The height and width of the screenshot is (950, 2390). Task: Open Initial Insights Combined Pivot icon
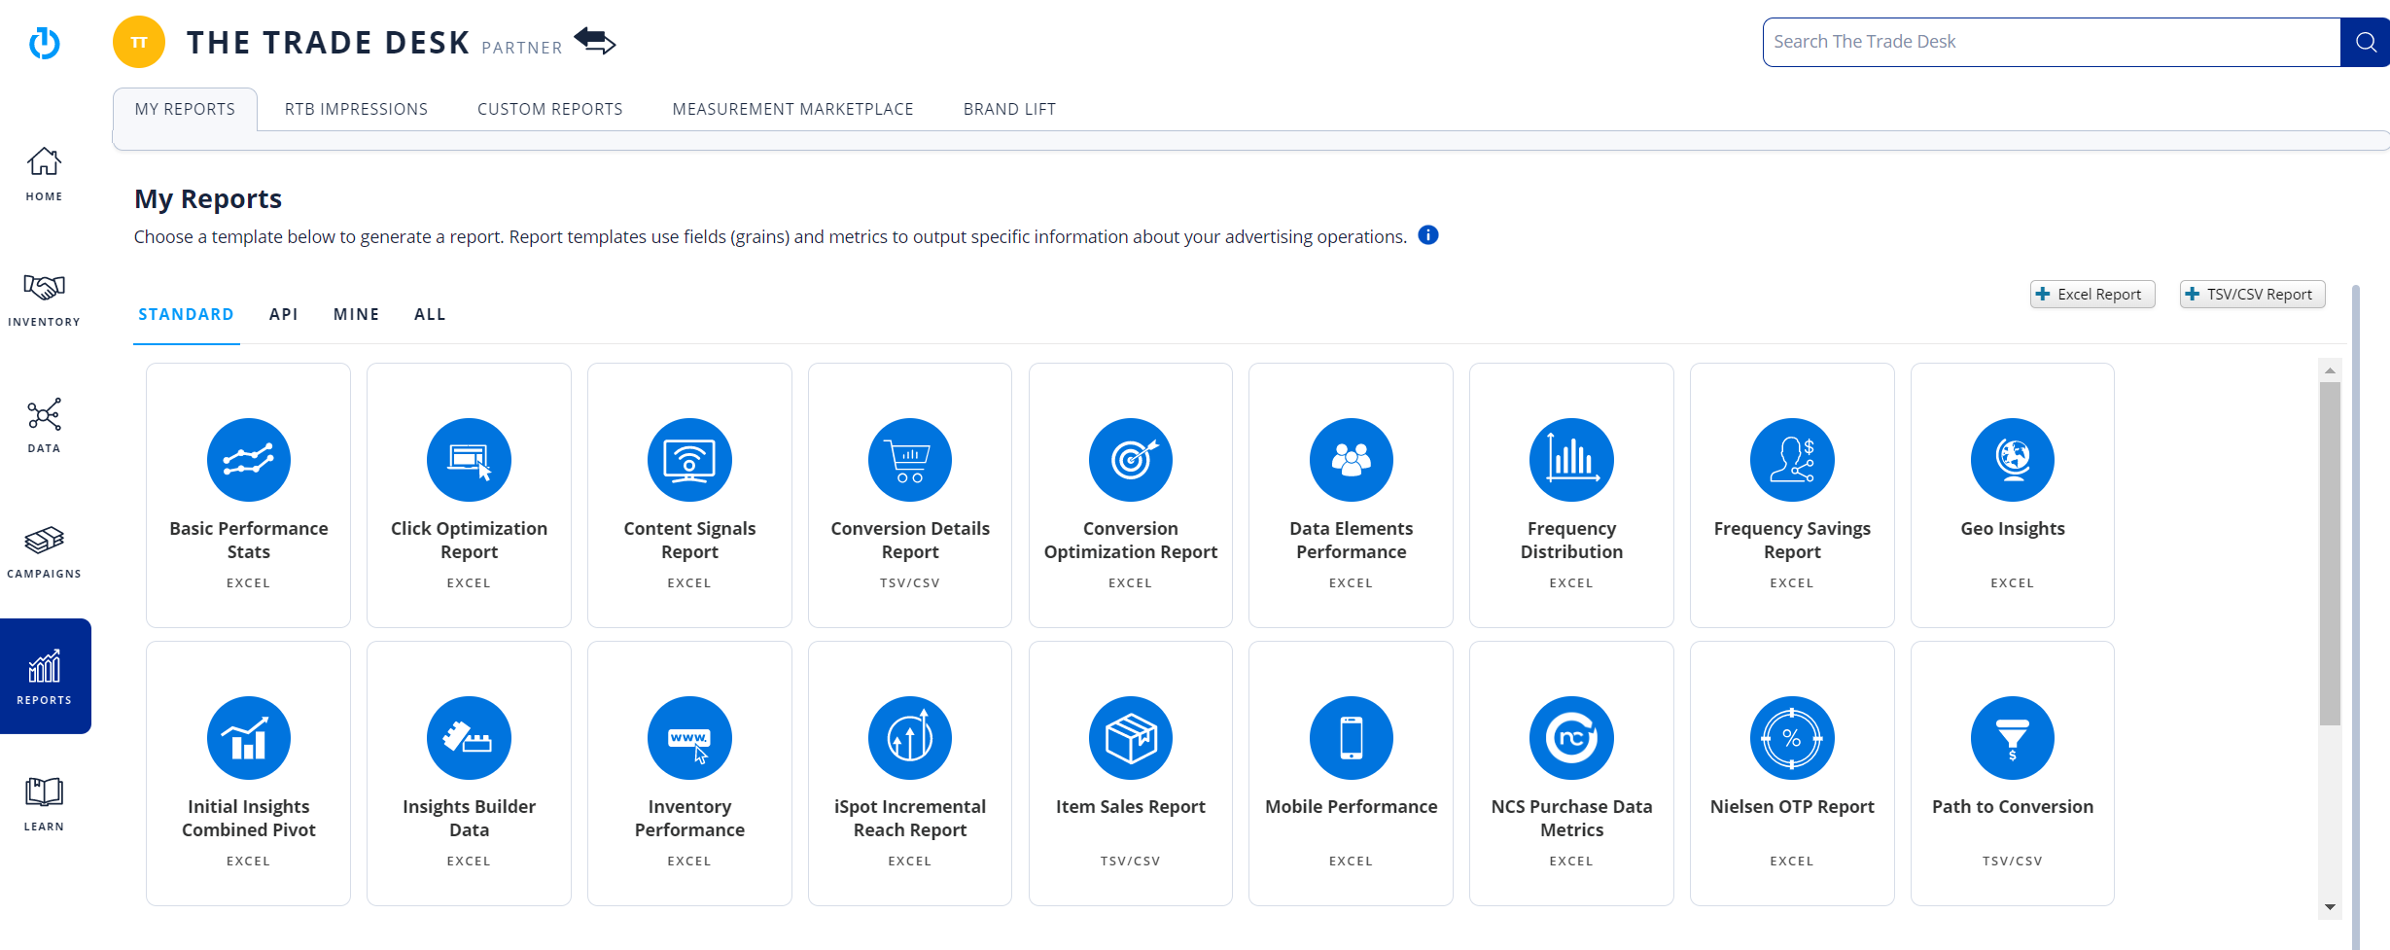coord(248,738)
